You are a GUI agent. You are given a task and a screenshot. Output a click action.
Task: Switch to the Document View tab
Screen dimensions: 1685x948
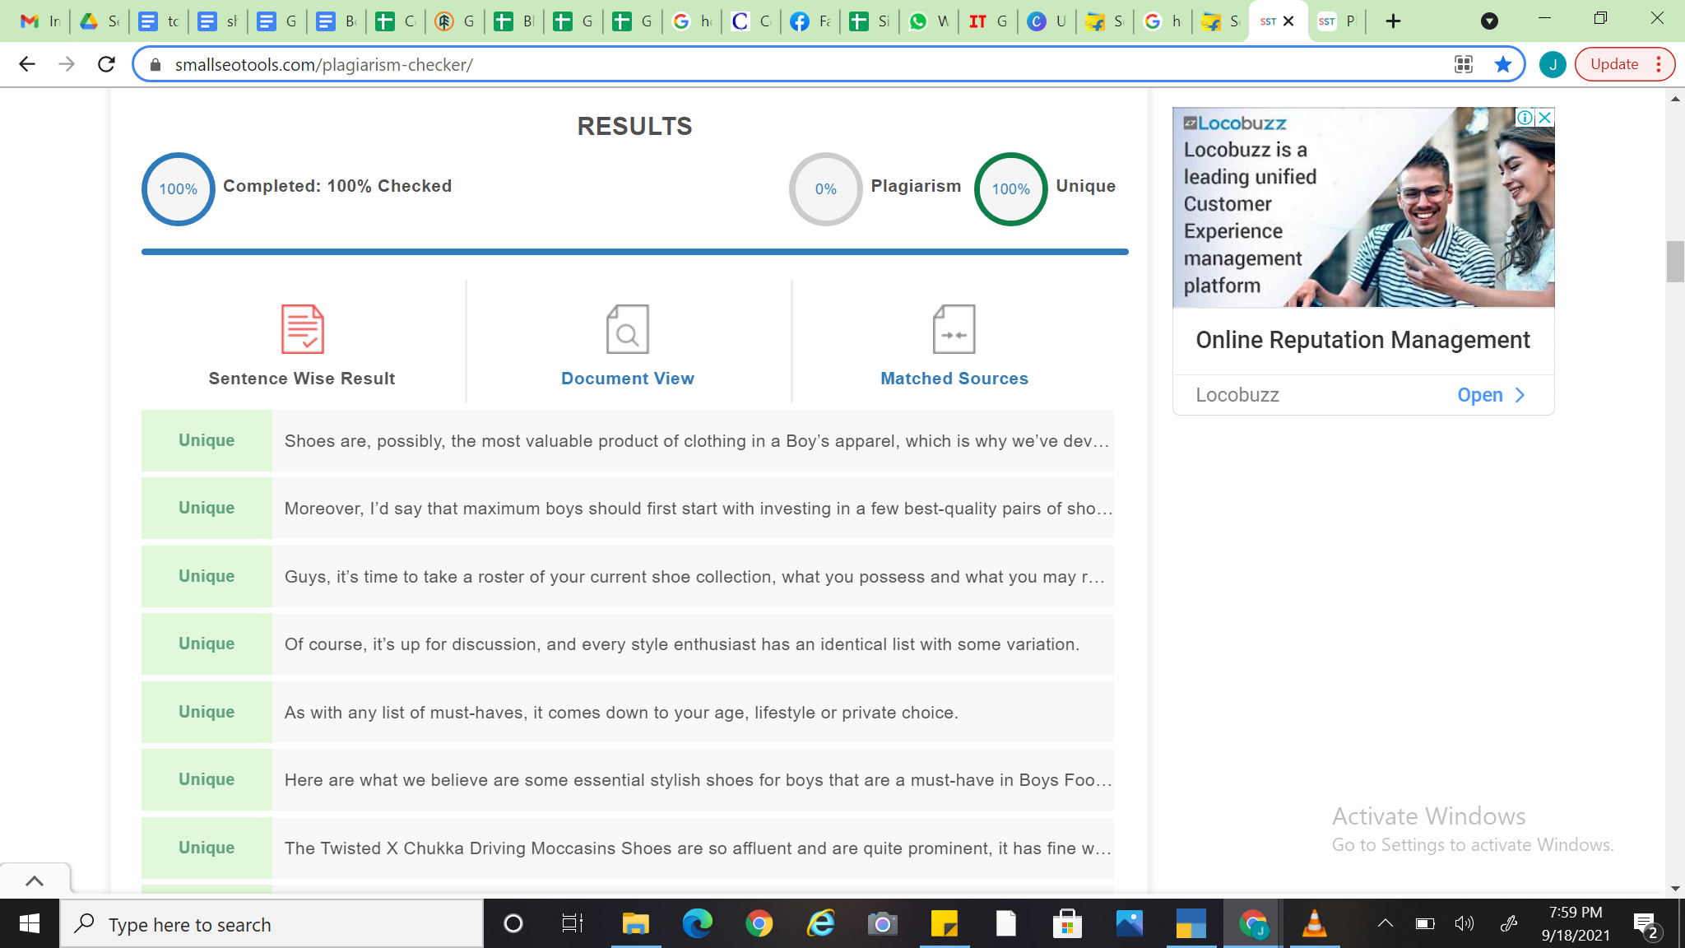tap(627, 379)
